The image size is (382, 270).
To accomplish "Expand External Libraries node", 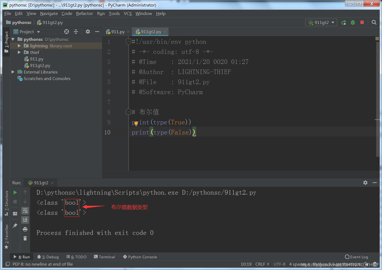I will (x=13, y=72).
